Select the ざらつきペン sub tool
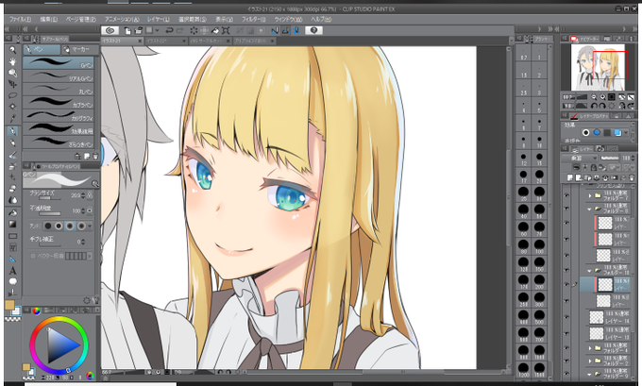642x386 pixels. coord(59,142)
